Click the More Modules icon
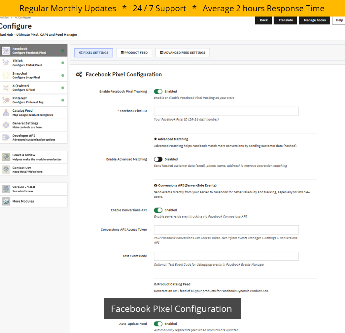The width and height of the screenshot is (345, 333). [x=6, y=201]
